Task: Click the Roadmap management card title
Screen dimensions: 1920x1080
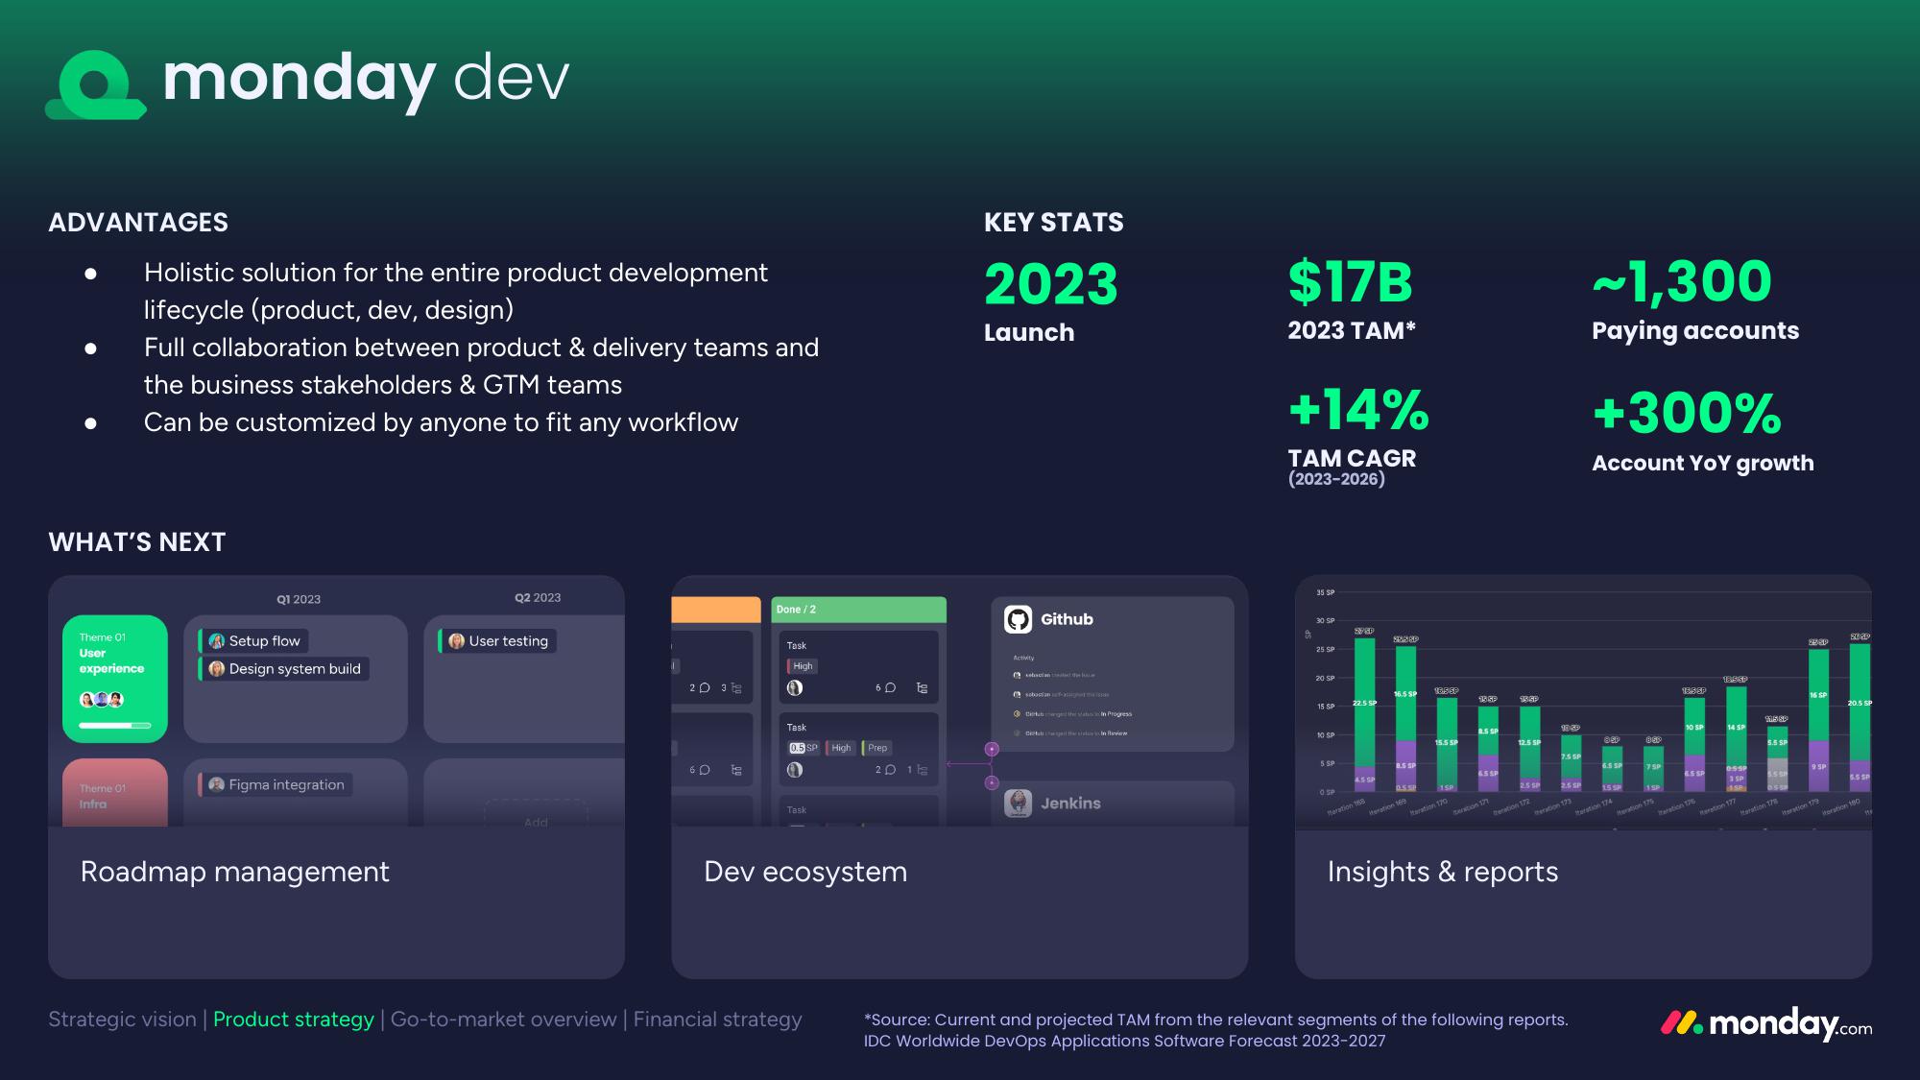Action: point(235,872)
